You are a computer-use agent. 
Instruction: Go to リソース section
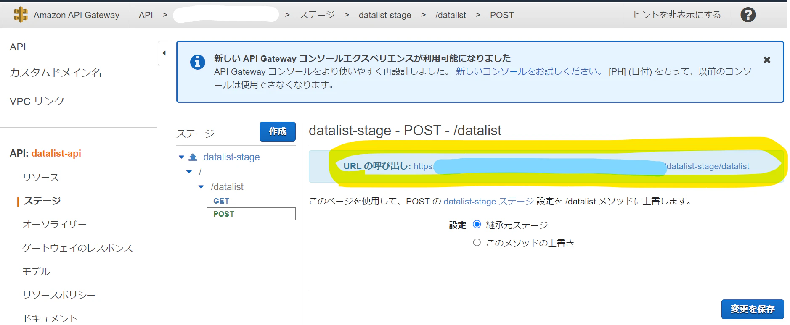tap(41, 177)
